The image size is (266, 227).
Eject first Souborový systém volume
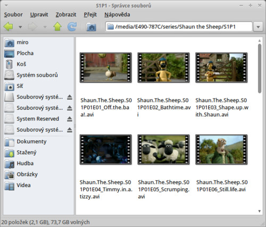70,97
